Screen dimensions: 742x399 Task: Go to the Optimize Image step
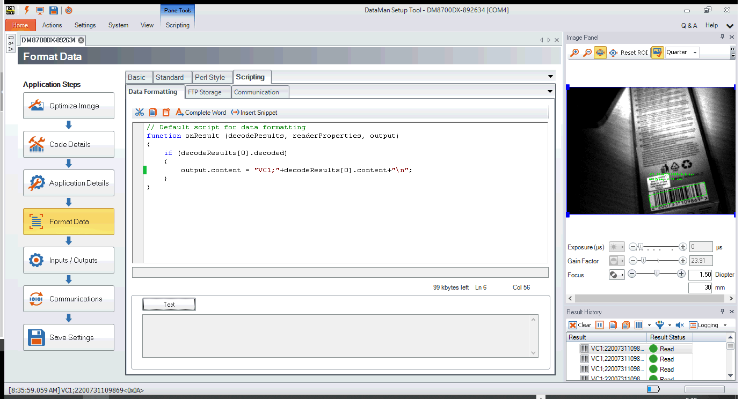(69, 106)
